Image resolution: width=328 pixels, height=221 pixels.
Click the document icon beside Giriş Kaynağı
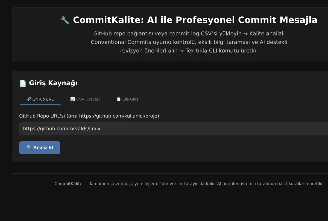coord(23,83)
